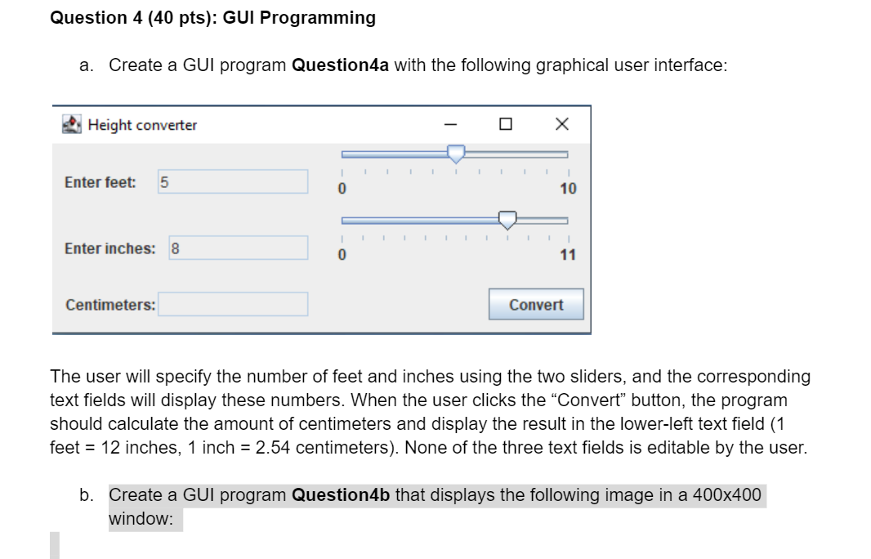Click the Height converter window title
This screenshot has width=871, height=559.
[142, 125]
